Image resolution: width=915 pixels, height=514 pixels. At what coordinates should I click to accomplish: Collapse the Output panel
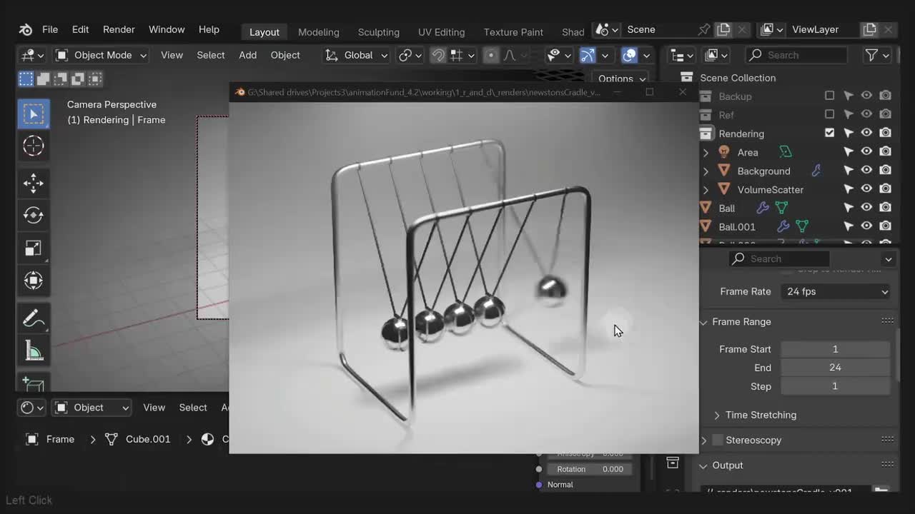(703, 465)
